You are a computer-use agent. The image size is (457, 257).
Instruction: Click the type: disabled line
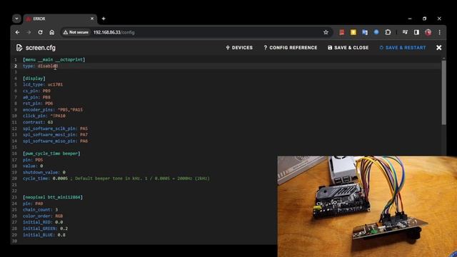tap(40, 66)
